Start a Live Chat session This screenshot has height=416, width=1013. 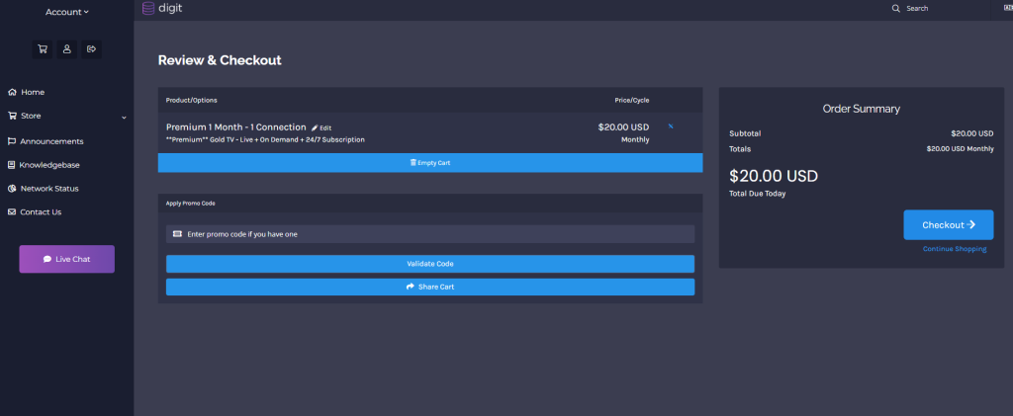click(67, 259)
